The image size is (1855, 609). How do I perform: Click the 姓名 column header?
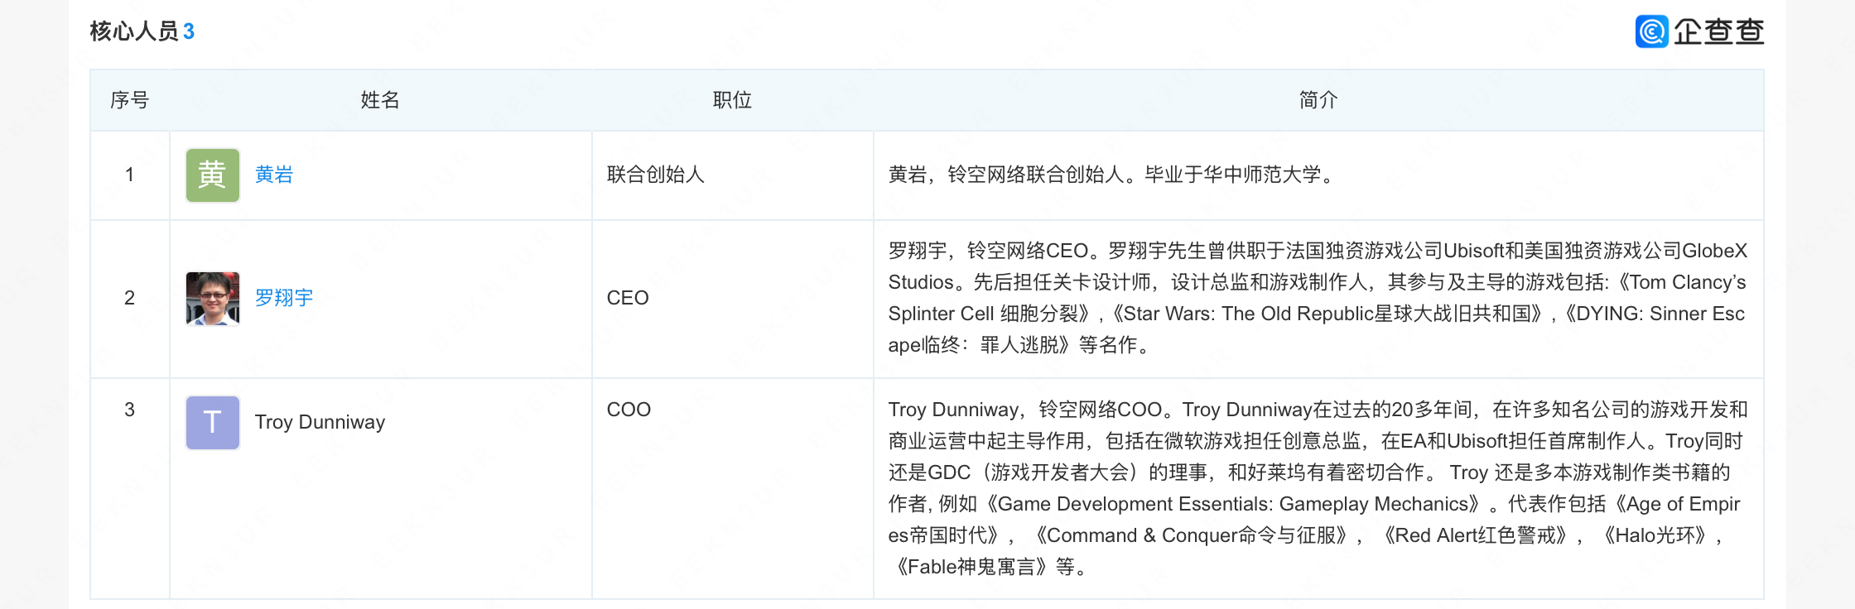pos(380,100)
